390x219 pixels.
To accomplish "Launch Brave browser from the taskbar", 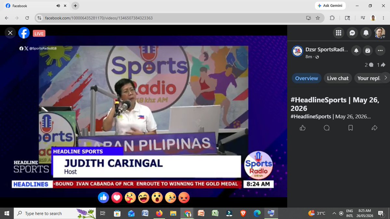I will tap(243, 213).
